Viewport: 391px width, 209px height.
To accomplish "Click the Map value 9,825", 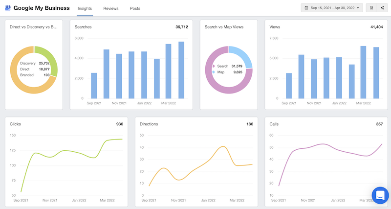I will click(x=238, y=72).
